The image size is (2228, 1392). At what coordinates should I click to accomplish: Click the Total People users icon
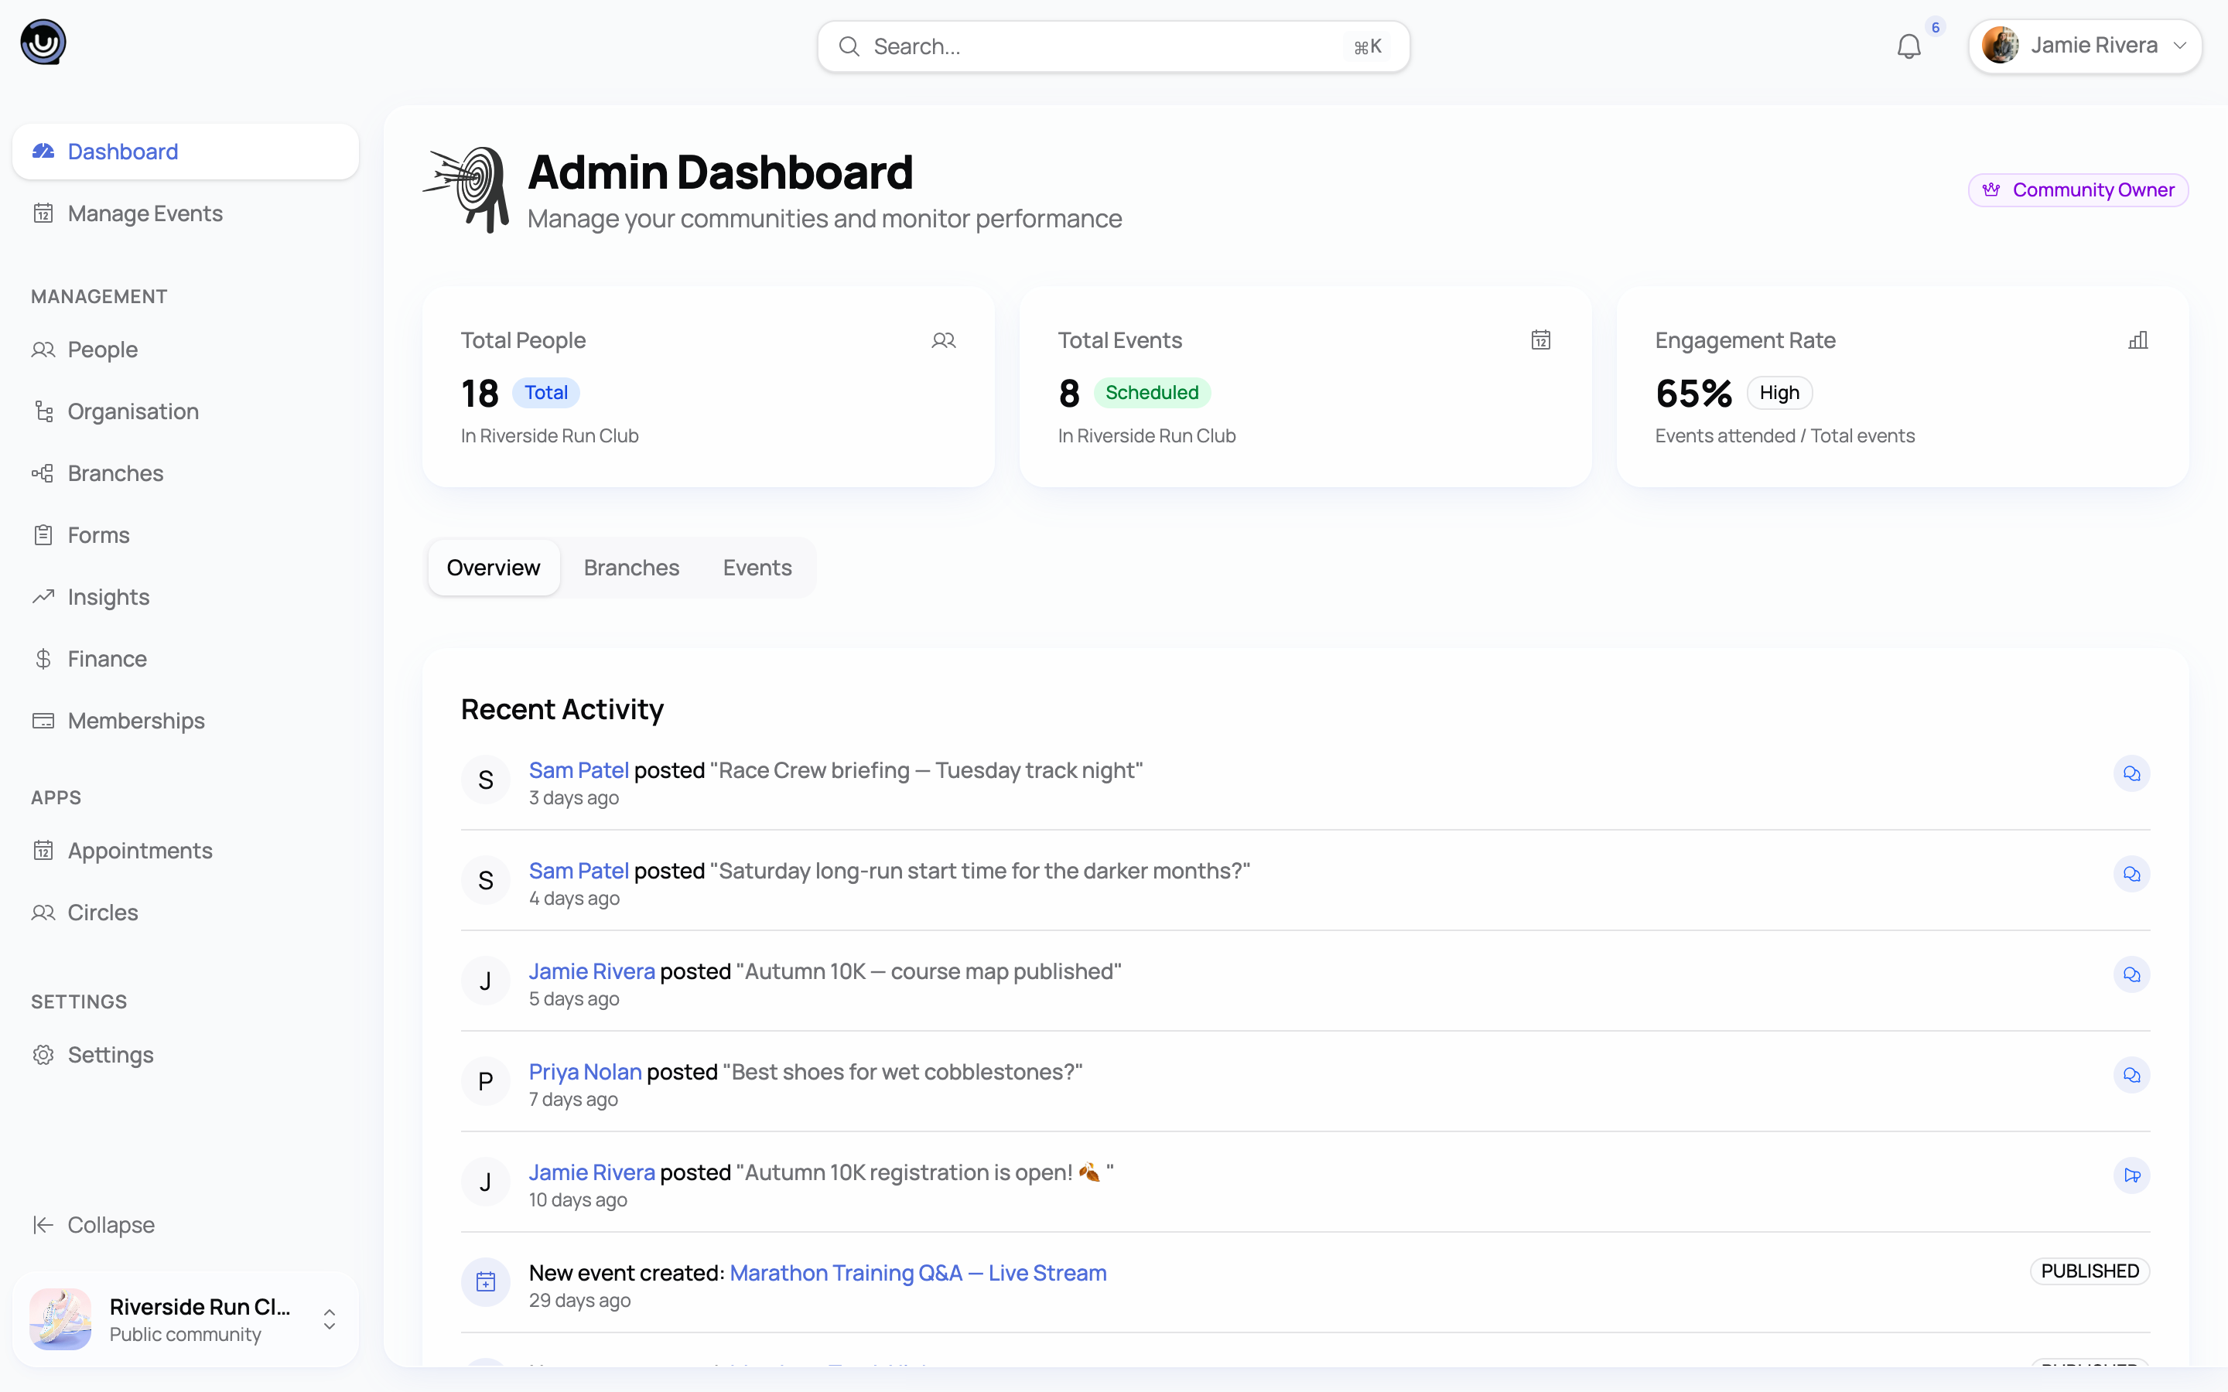click(944, 339)
